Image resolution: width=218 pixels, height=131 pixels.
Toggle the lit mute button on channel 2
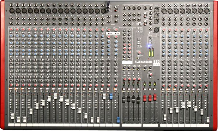17,89
